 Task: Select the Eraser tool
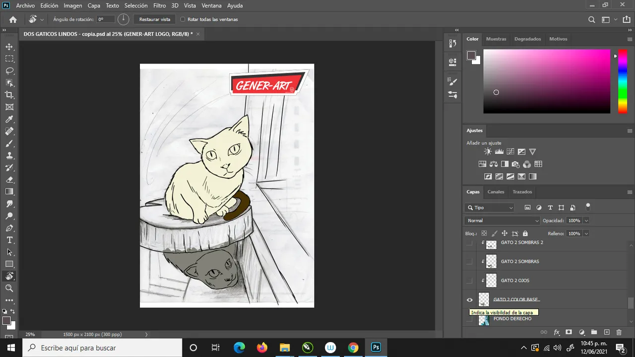(9, 179)
